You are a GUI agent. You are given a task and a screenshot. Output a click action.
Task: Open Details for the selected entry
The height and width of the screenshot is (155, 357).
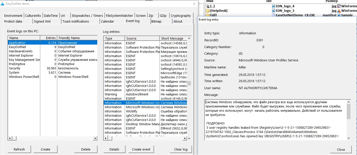pos(114,149)
